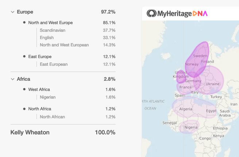Image resolution: width=239 pixels, height=157 pixels.
Task: Click the DNA logo text in header
Action: 200,14
